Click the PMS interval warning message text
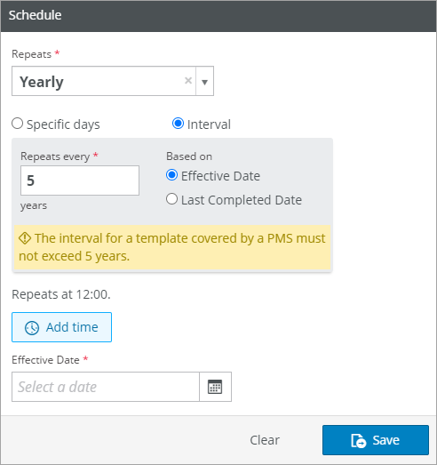 [172, 247]
